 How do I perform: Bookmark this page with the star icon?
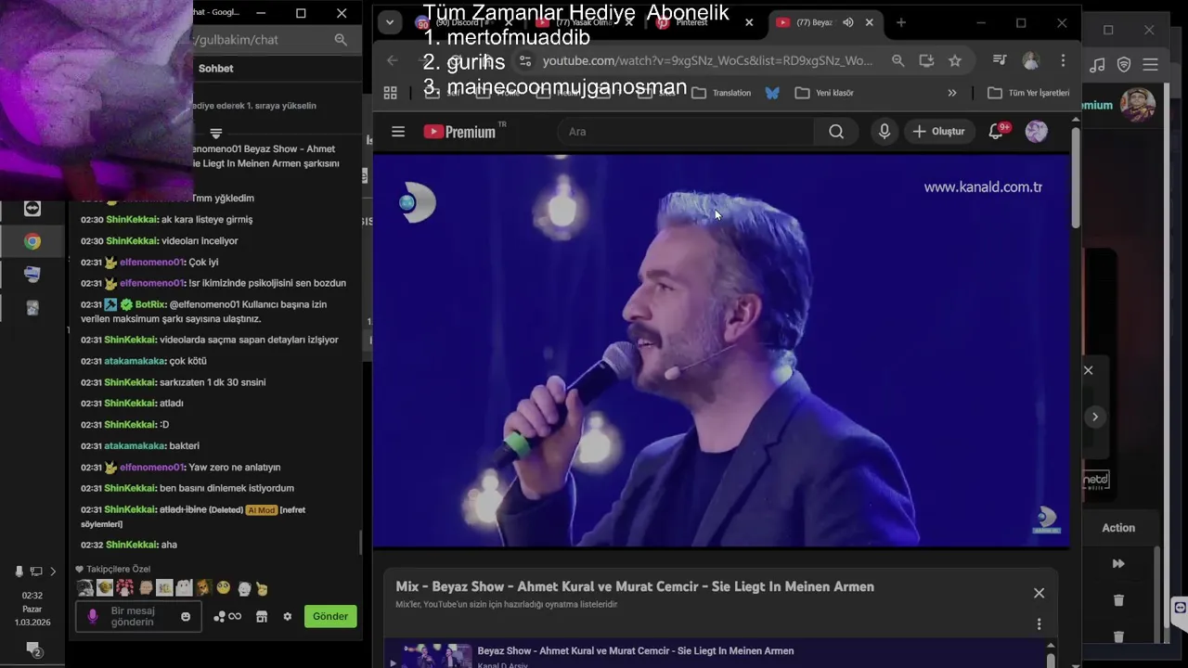click(x=955, y=60)
